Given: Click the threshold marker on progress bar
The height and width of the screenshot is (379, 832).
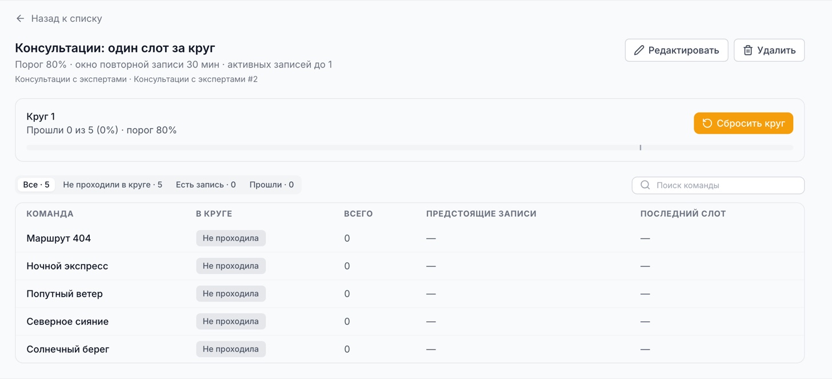Looking at the screenshot, I should (640, 147).
